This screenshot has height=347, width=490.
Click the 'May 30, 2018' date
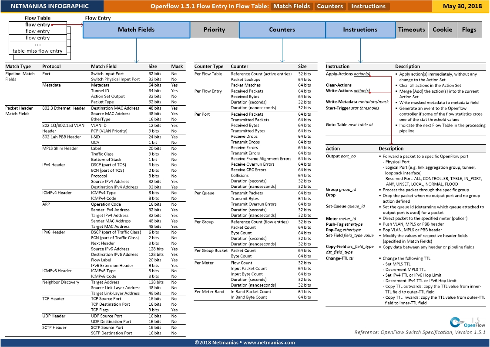pos(462,6)
